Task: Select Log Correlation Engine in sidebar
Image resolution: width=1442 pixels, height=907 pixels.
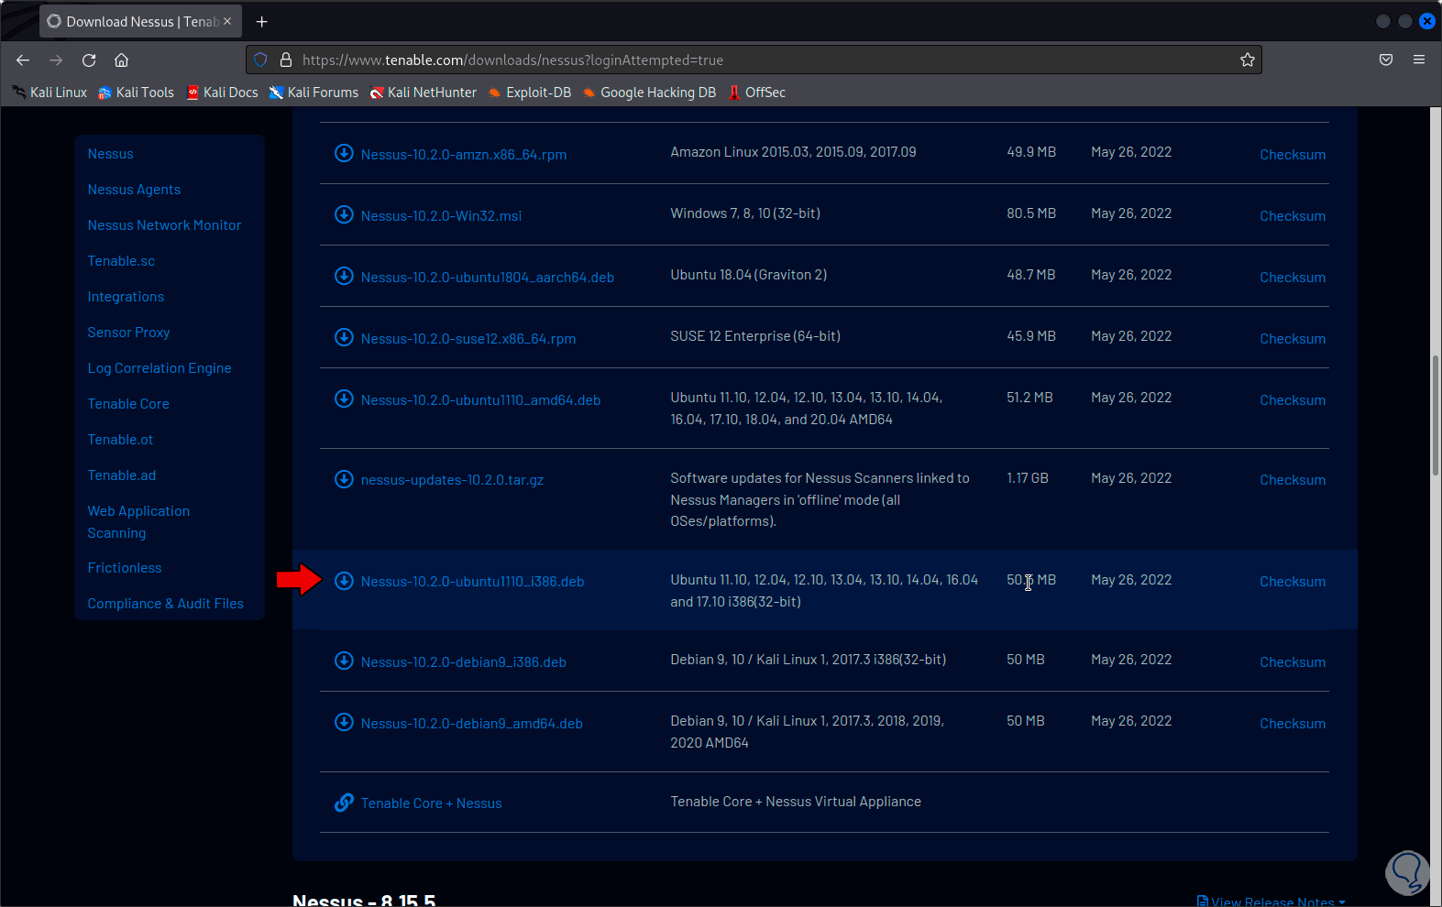Action: (160, 368)
